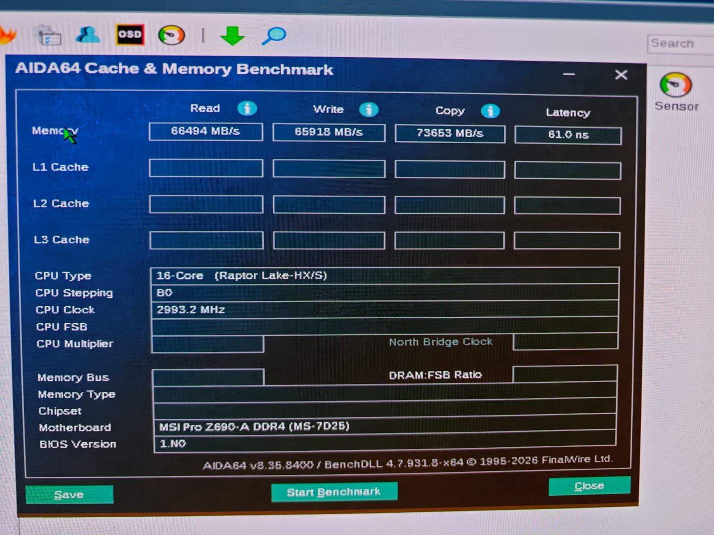Click the North Bridge Clock value field
Viewport: 714px width, 535px height.
click(x=565, y=342)
